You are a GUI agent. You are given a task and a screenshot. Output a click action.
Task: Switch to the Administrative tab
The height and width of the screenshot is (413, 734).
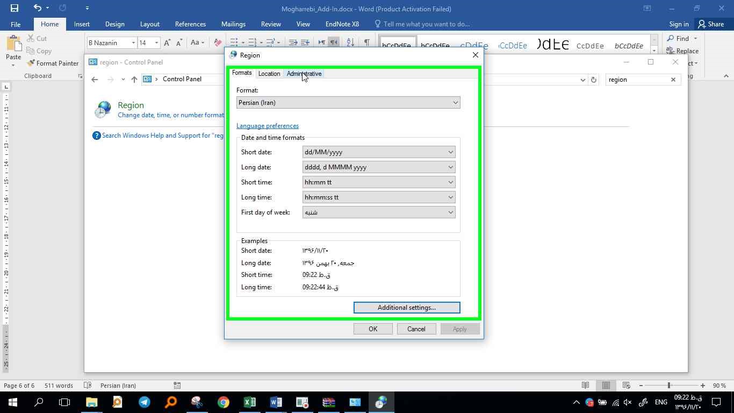point(304,74)
